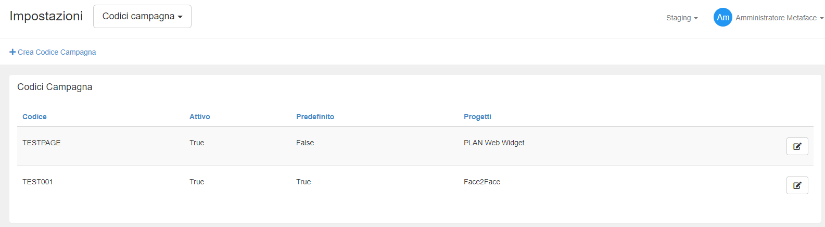Viewport: 825px width, 227px height.
Task: Select the TEST001 code cell
Action: [x=37, y=182]
